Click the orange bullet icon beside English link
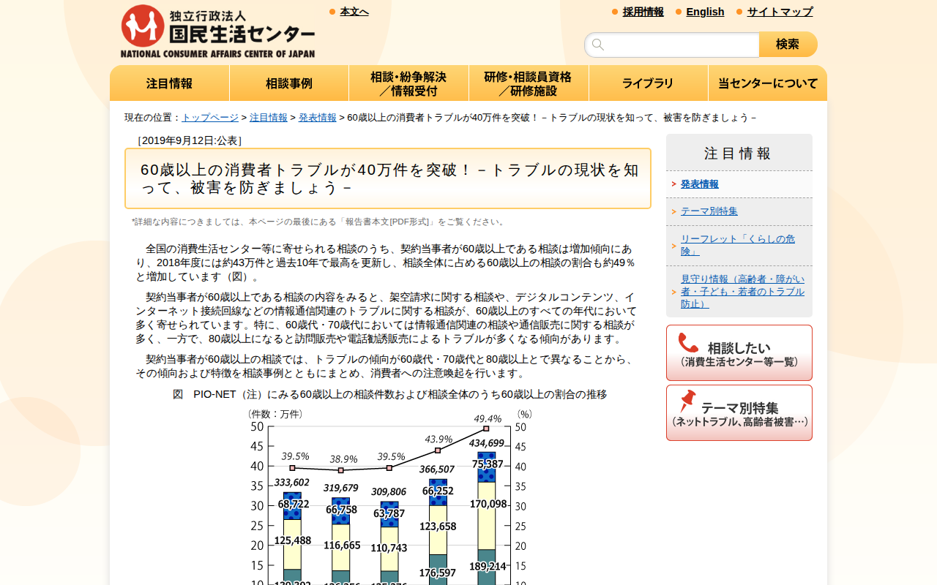 click(x=677, y=12)
